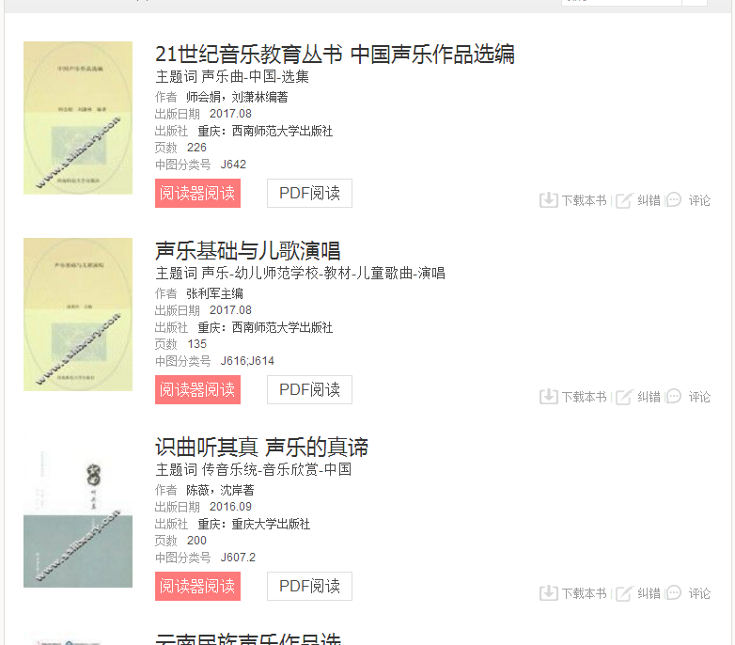The image size is (735, 645).
Task: Click 下载本书 text for 中国声乐作品选编
Action: (x=584, y=200)
